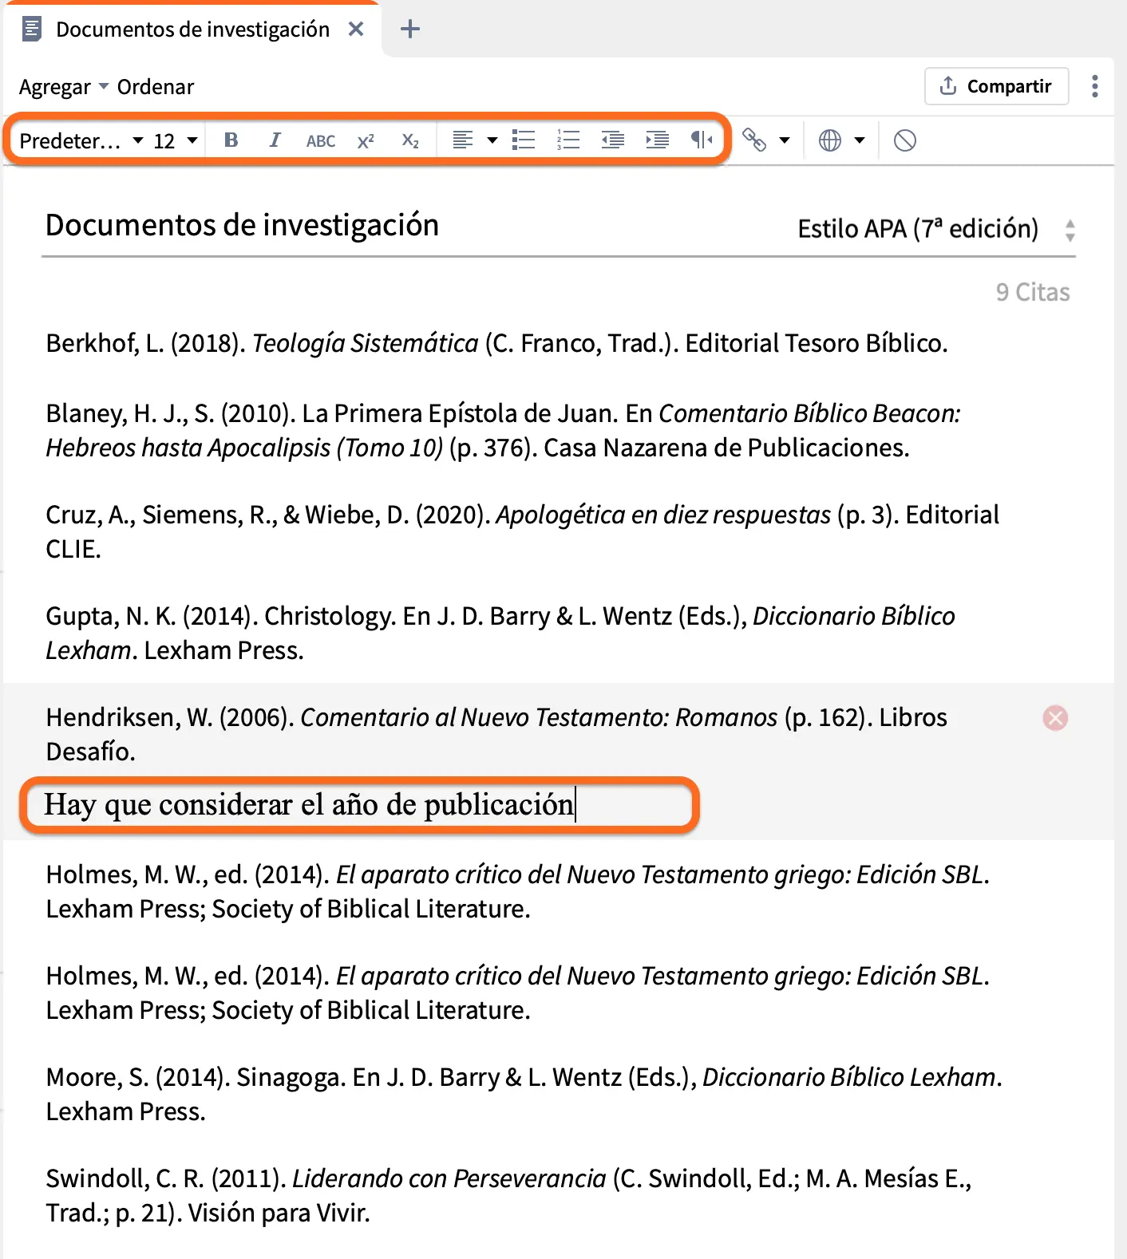Open a new tab with plus button
1127x1259 pixels.
point(410,30)
